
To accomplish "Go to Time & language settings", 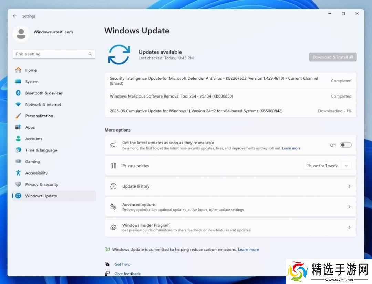I will [x=41, y=150].
